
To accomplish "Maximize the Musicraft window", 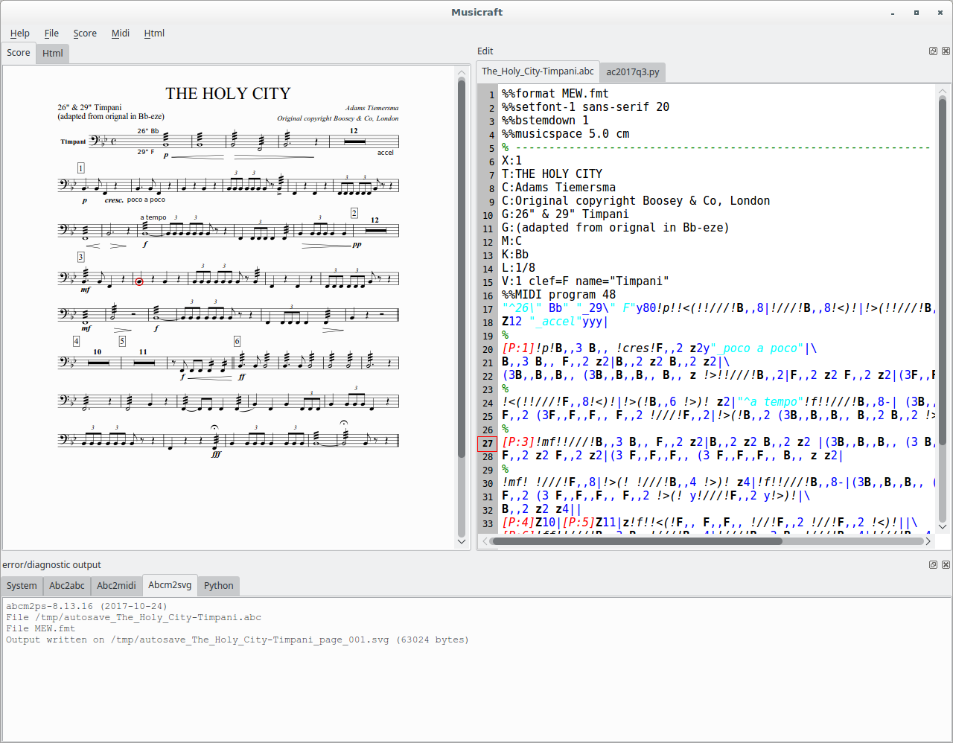I will coord(917,13).
